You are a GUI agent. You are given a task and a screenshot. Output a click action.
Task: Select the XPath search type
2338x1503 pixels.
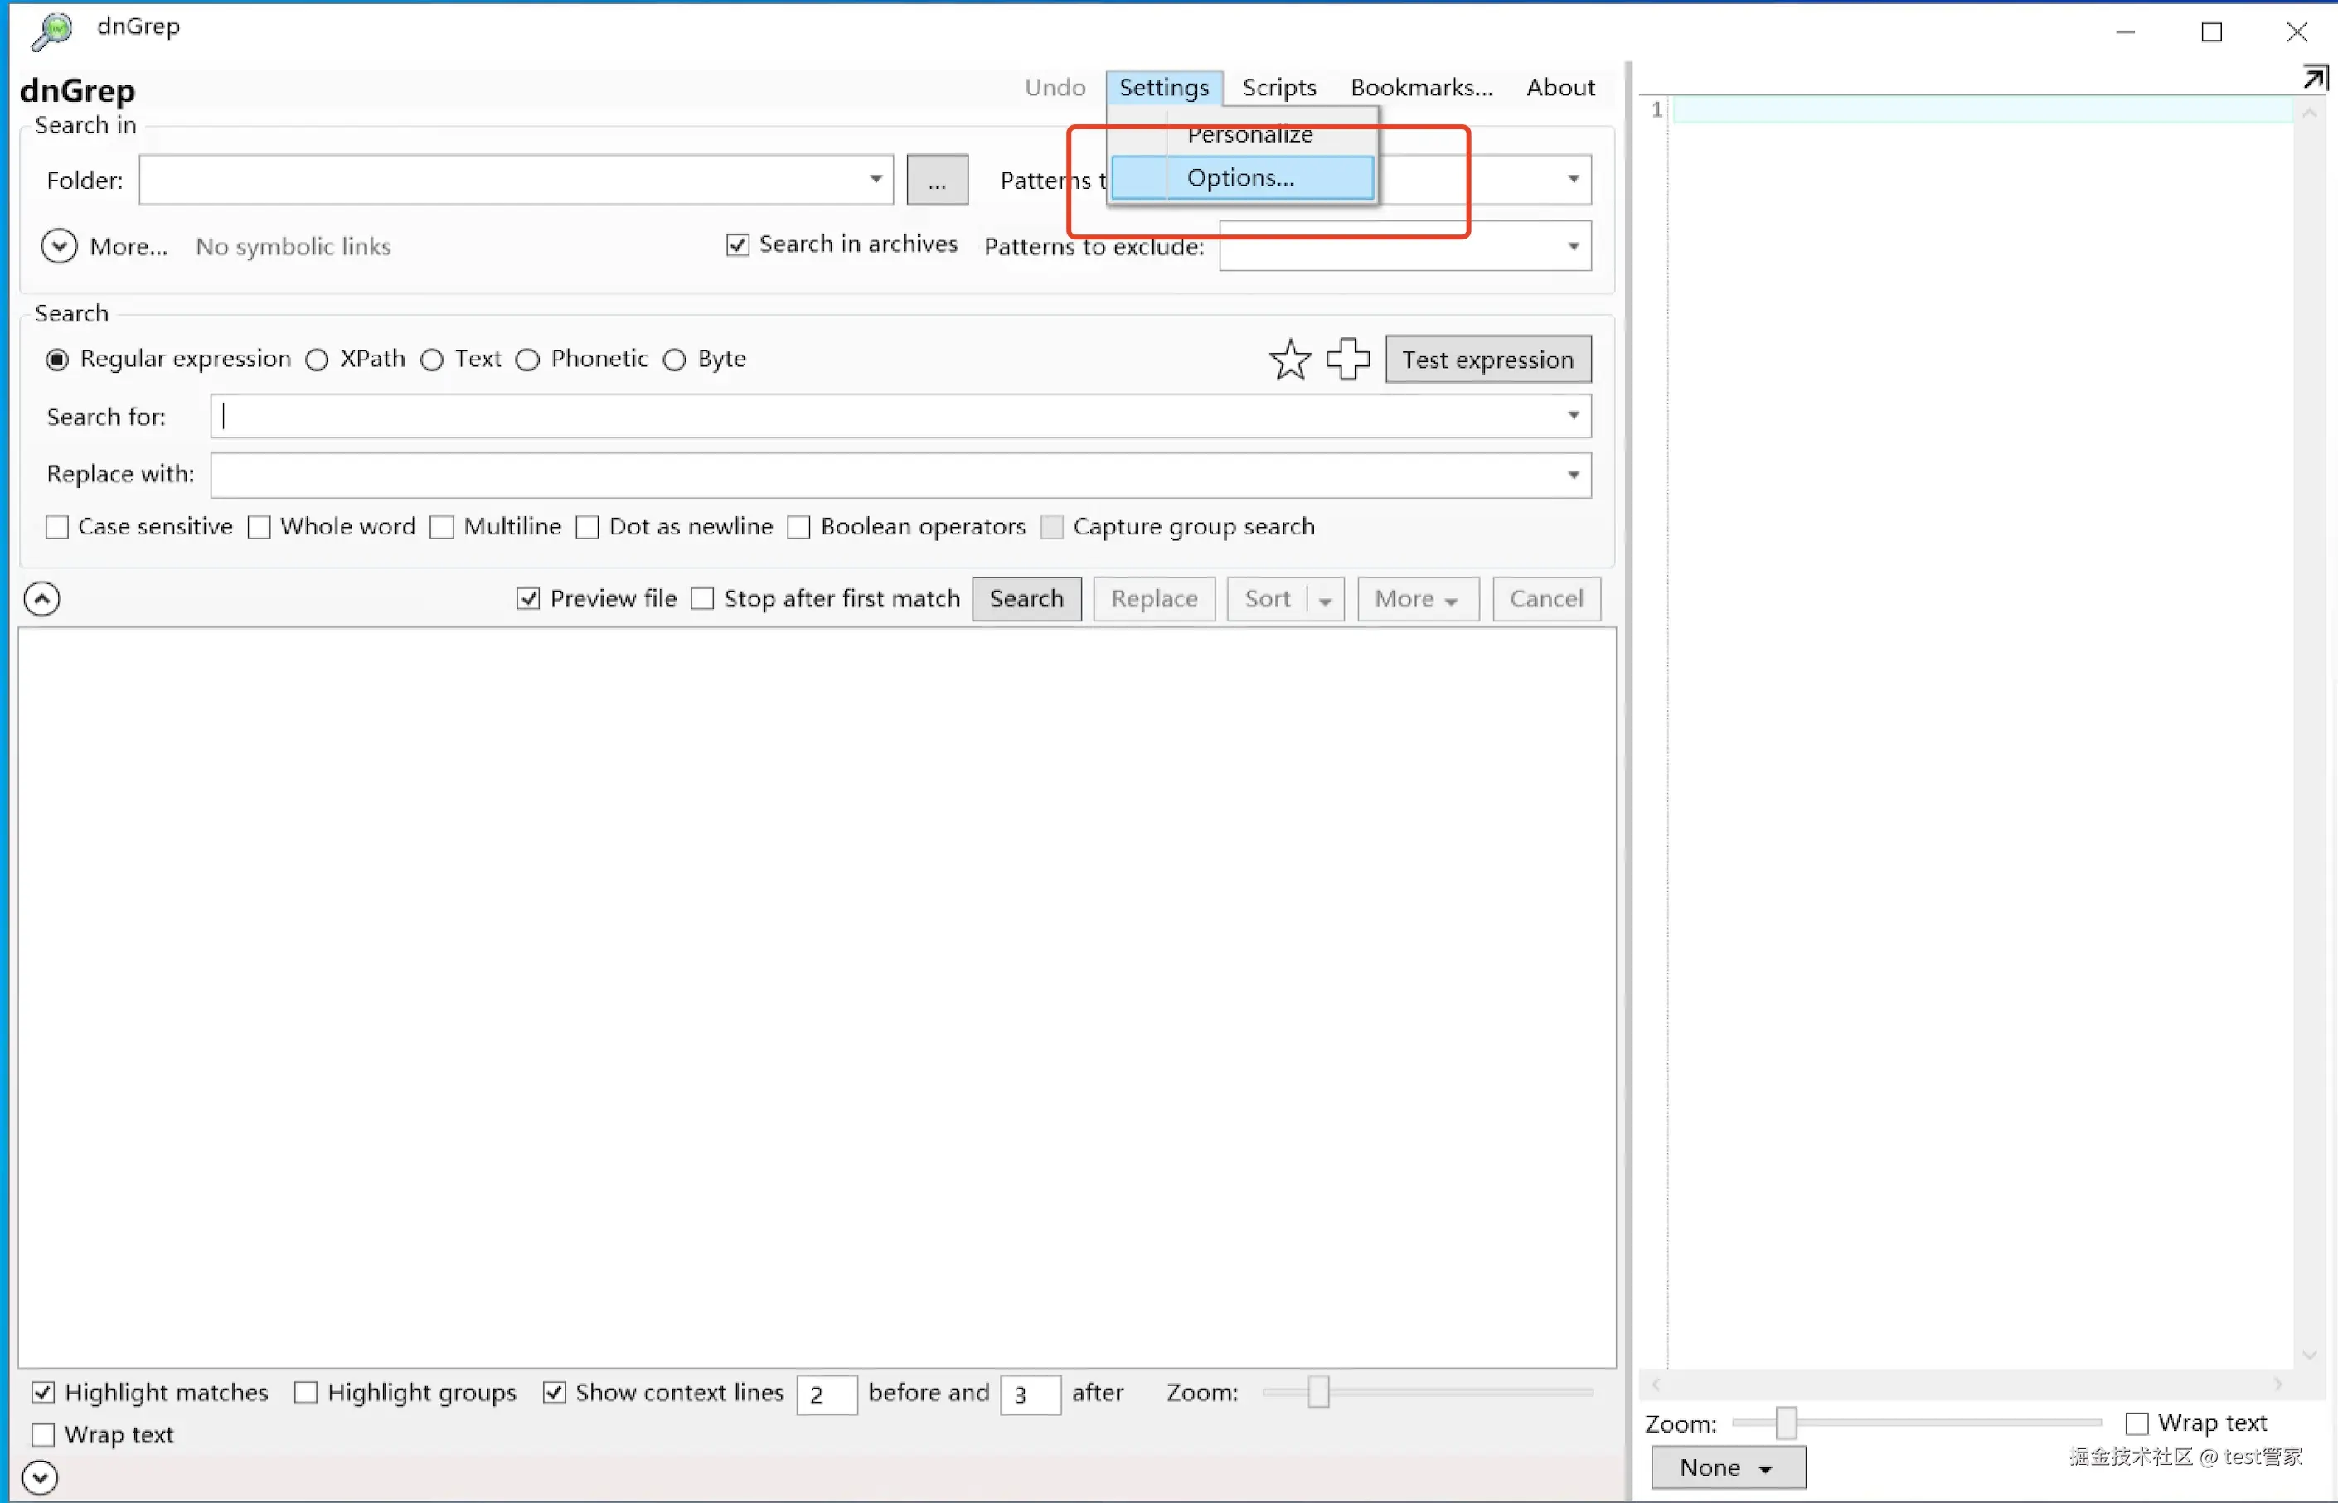(x=318, y=360)
